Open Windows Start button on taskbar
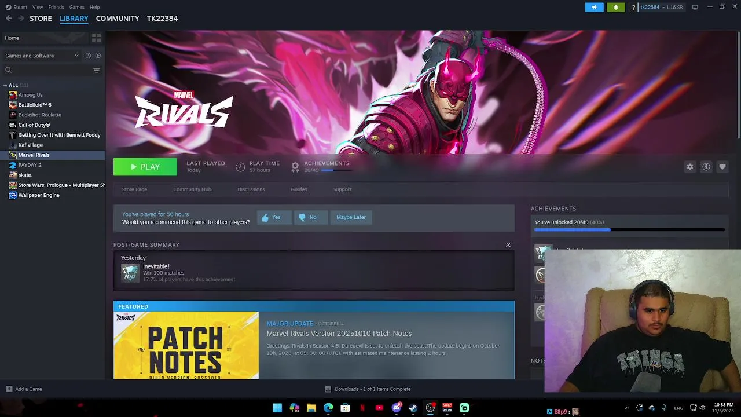Image resolution: width=741 pixels, height=417 pixels. click(277, 408)
